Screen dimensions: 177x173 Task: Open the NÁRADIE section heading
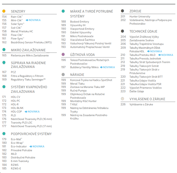[x=77, y=75]
